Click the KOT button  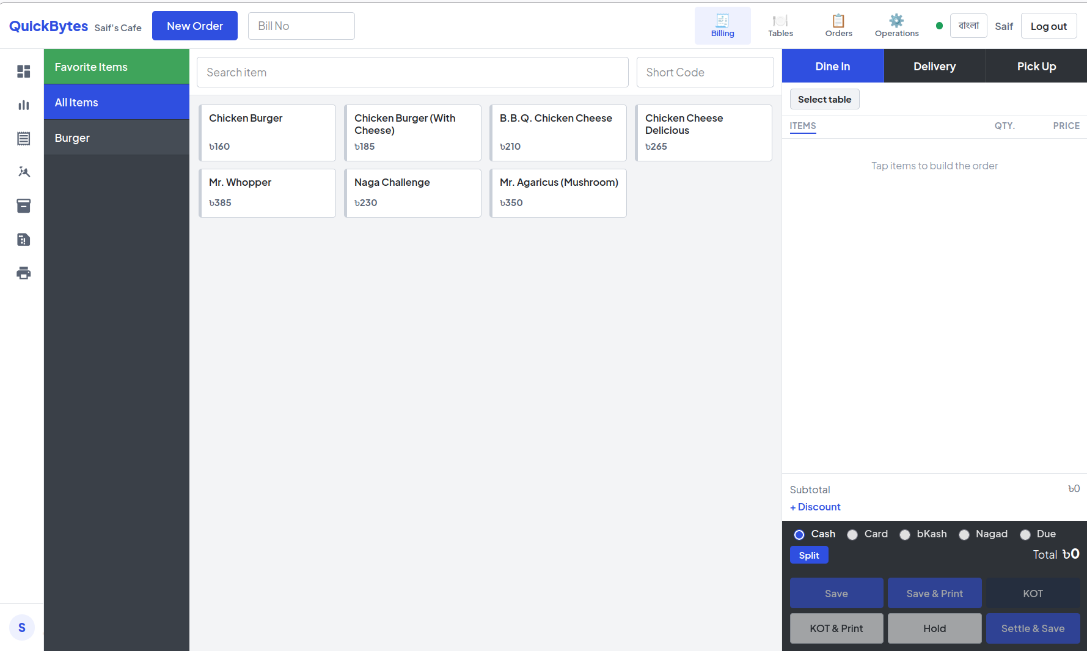click(x=1033, y=594)
